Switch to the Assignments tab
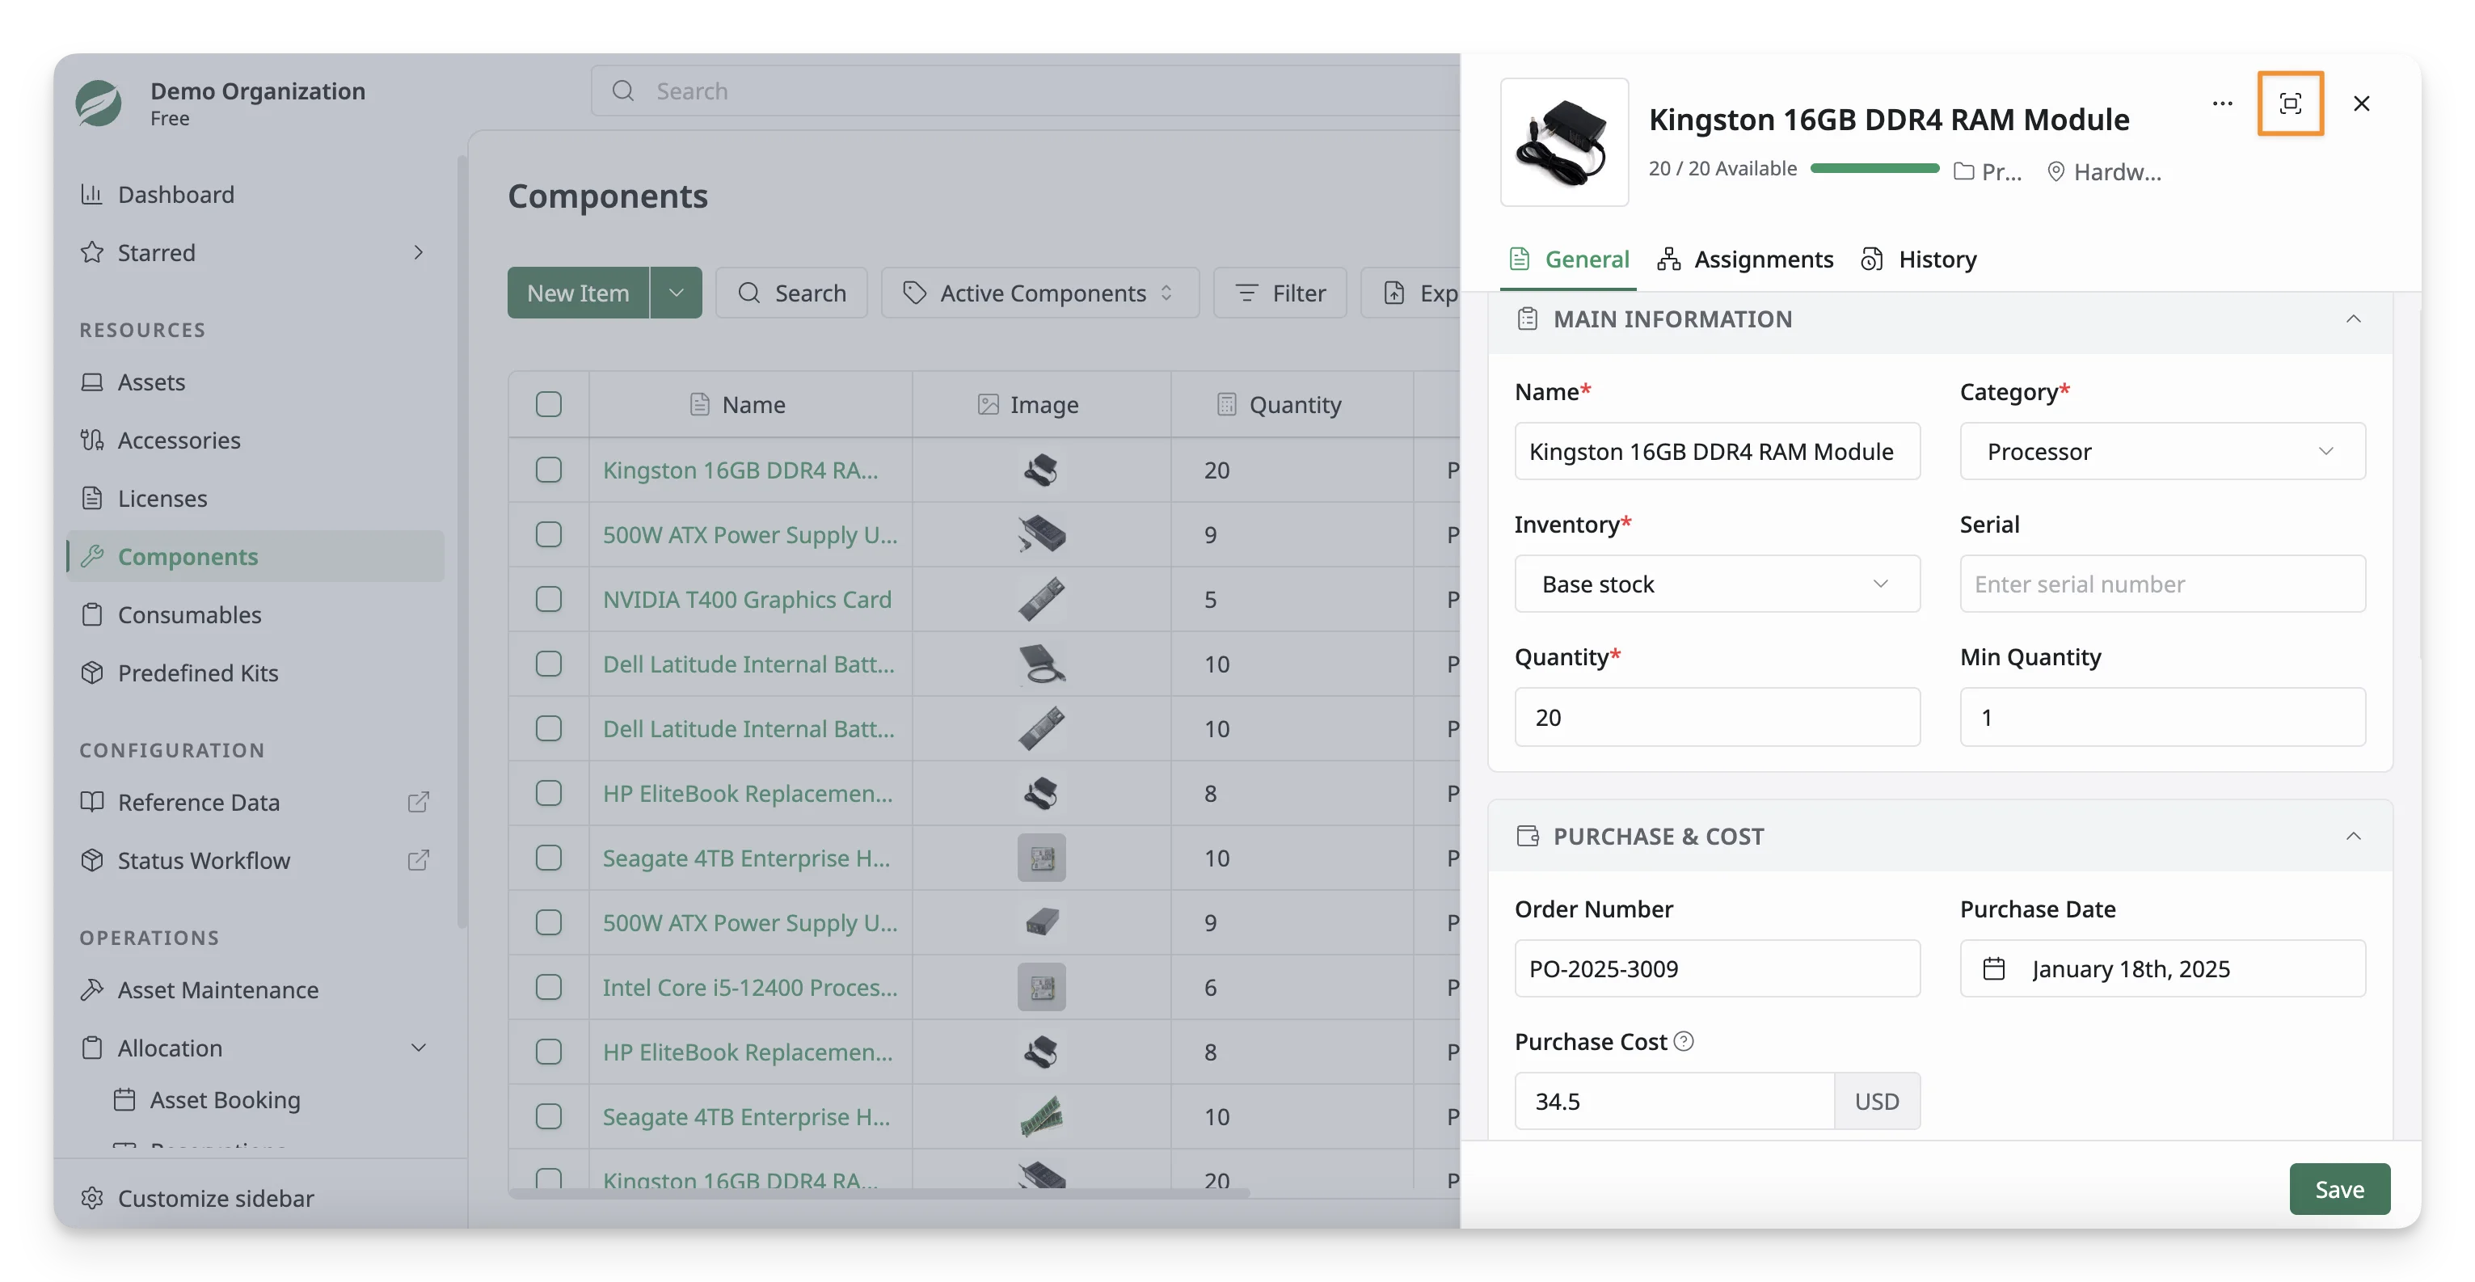Viewport: 2475px width, 1282px height. coord(1745,259)
